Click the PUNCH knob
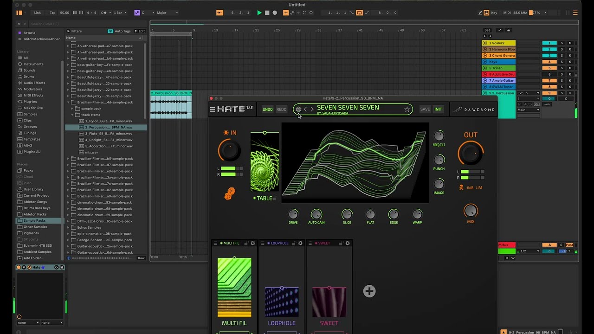The width and height of the screenshot is (594, 334). tap(439, 160)
